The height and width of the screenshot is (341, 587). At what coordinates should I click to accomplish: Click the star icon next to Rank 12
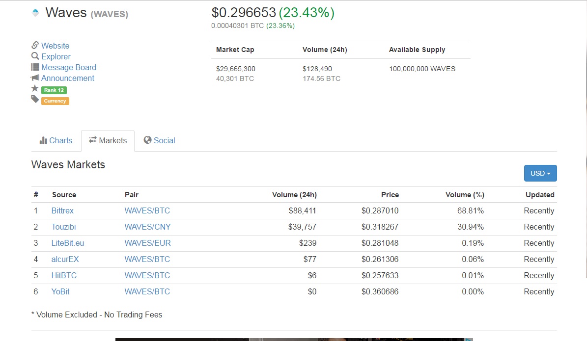tap(35, 88)
